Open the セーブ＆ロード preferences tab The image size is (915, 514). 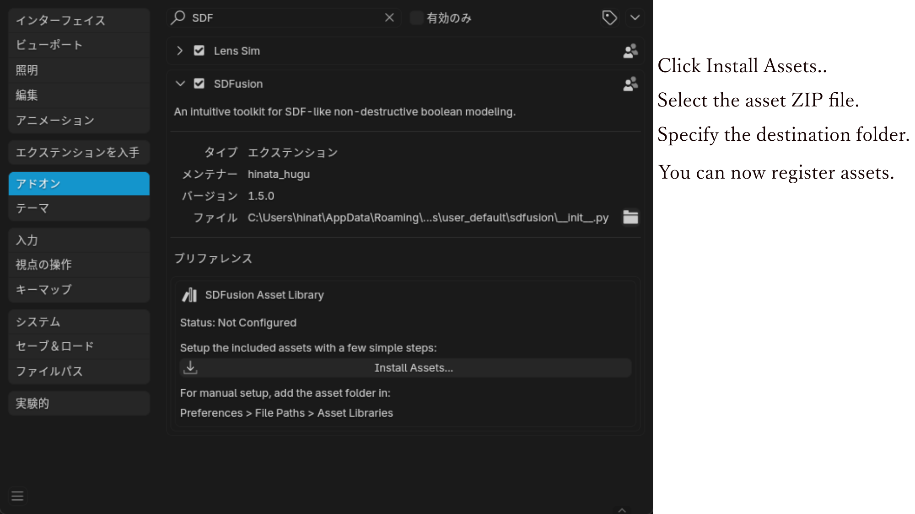[79, 346]
